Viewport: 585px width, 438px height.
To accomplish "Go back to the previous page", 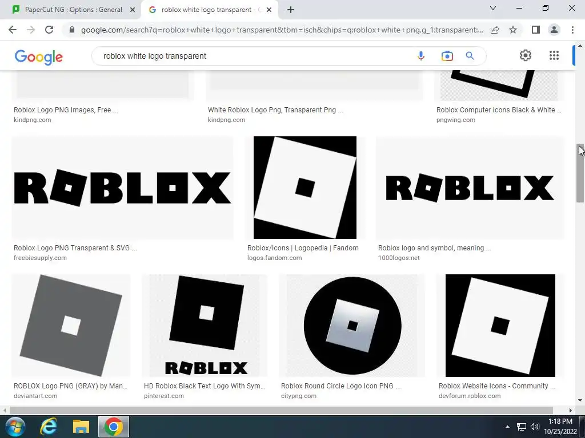I will pyautogui.click(x=13, y=30).
